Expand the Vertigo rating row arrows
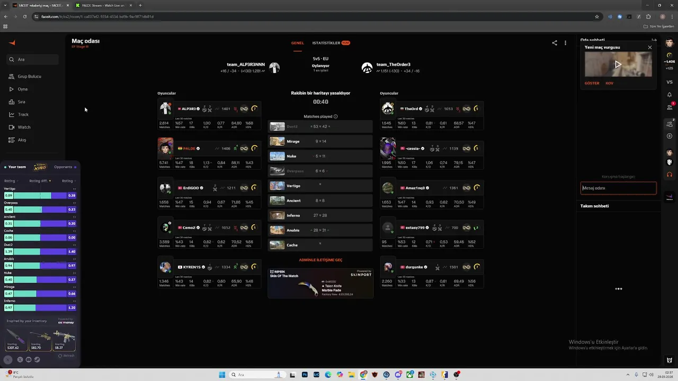Image resolution: width=678 pixels, height=381 pixels. (74, 189)
